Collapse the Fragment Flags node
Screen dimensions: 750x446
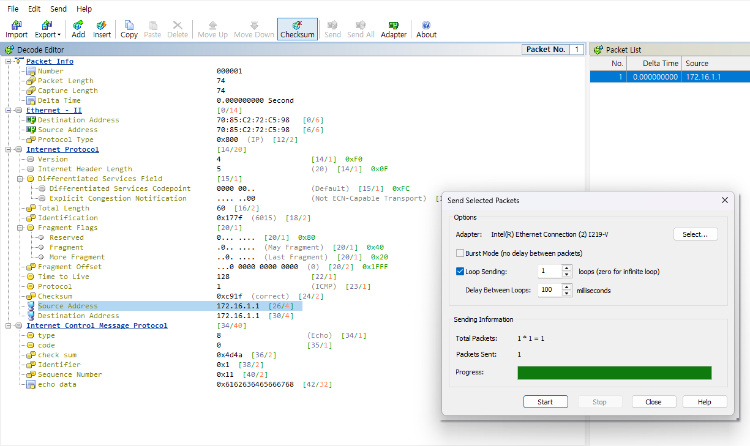click(x=21, y=228)
